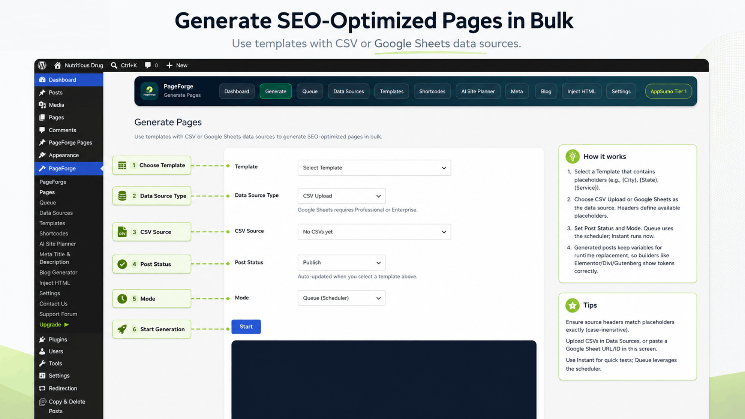Click the AppSumo Tier 1 badge
The image size is (745, 419).
point(669,91)
